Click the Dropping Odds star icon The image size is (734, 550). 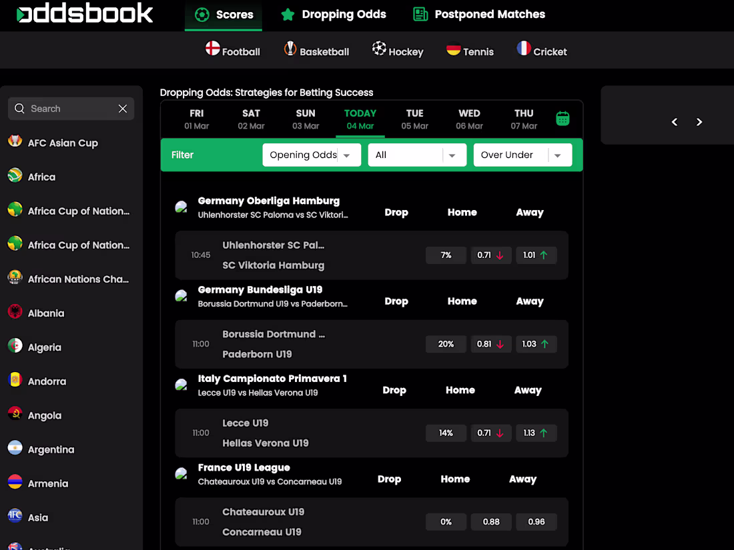tap(288, 15)
